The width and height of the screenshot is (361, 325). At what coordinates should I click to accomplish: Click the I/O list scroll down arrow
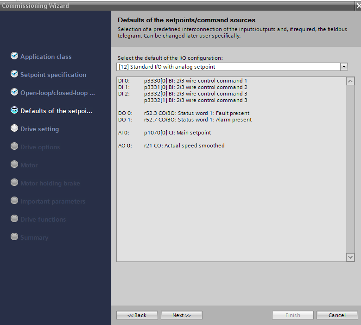pyautogui.click(x=350, y=257)
